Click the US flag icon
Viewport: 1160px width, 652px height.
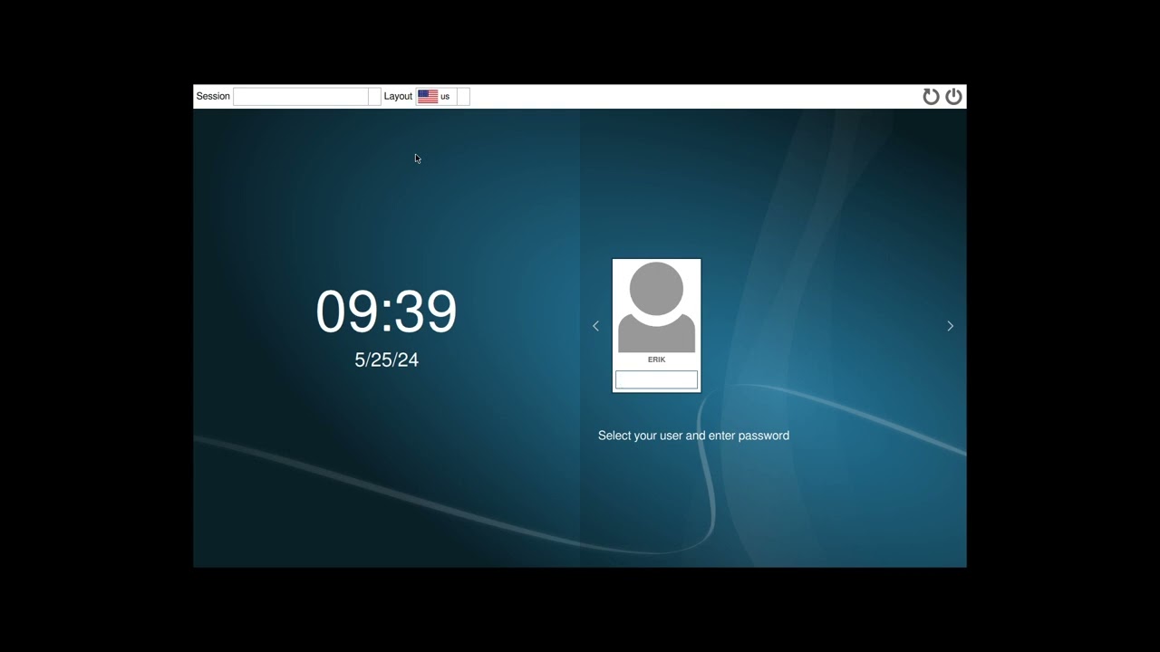click(x=428, y=96)
